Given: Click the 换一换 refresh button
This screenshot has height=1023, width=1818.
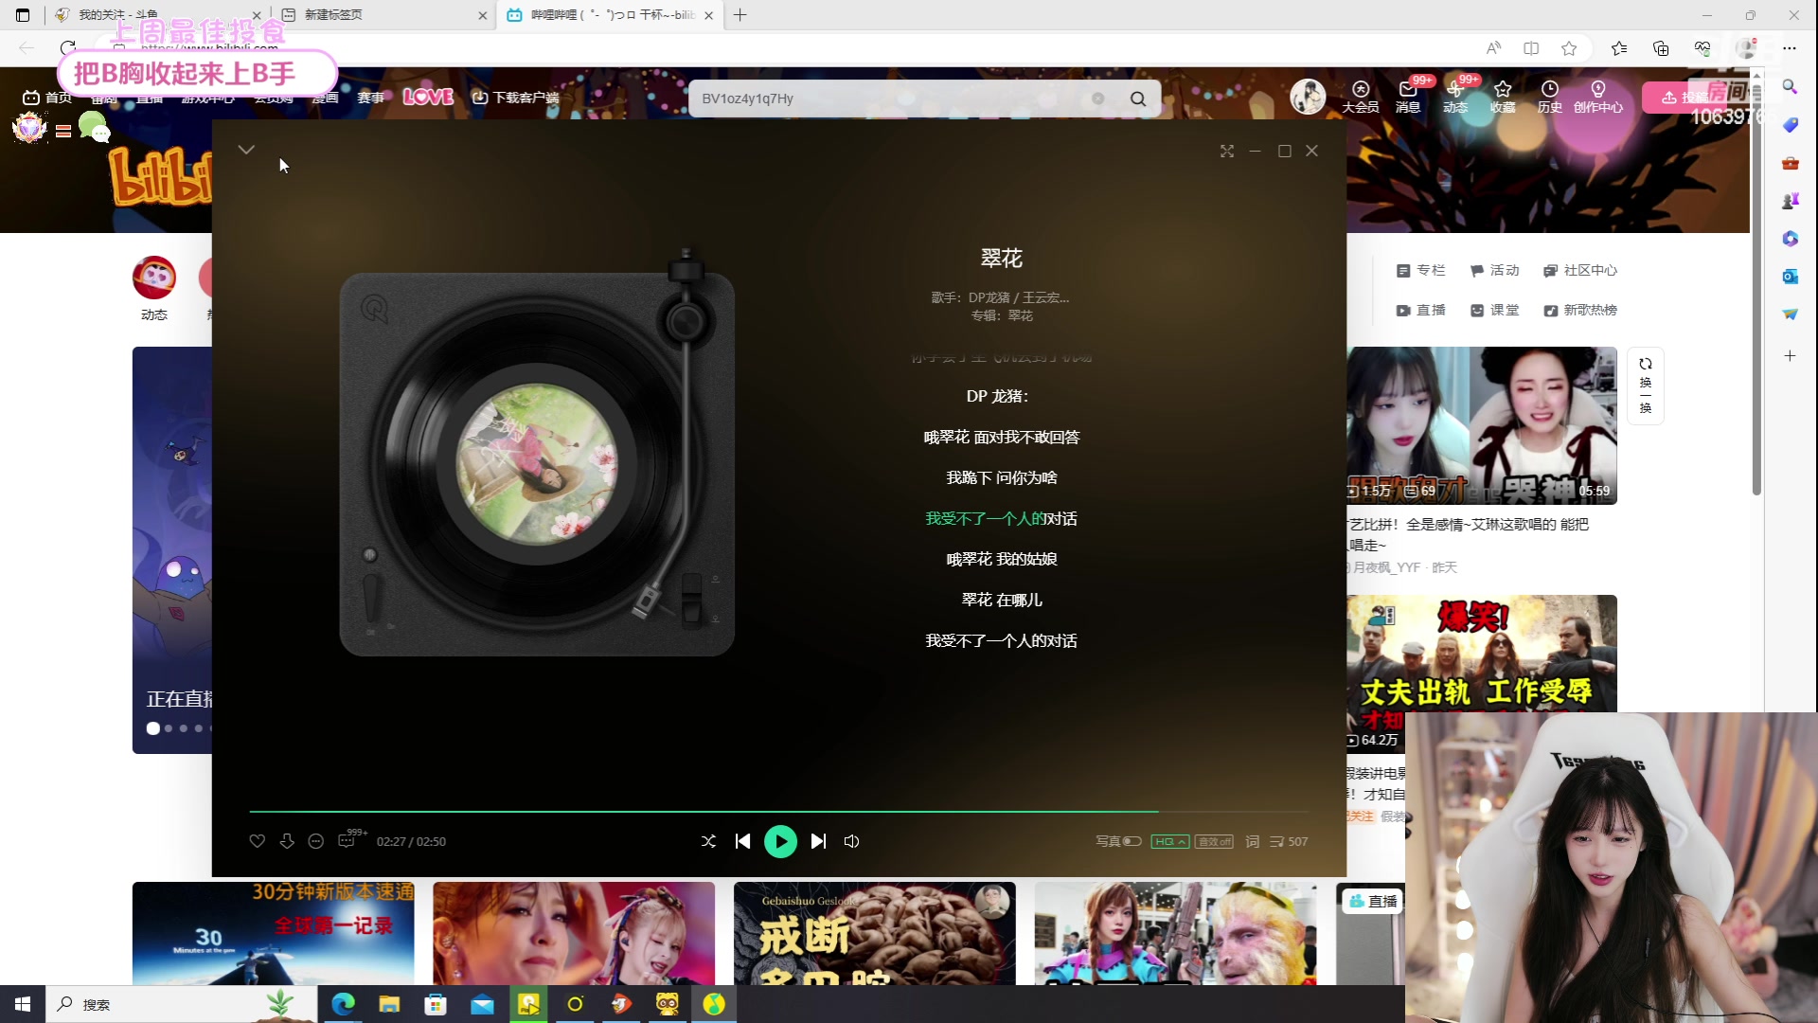Looking at the screenshot, I should coord(1646,386).
